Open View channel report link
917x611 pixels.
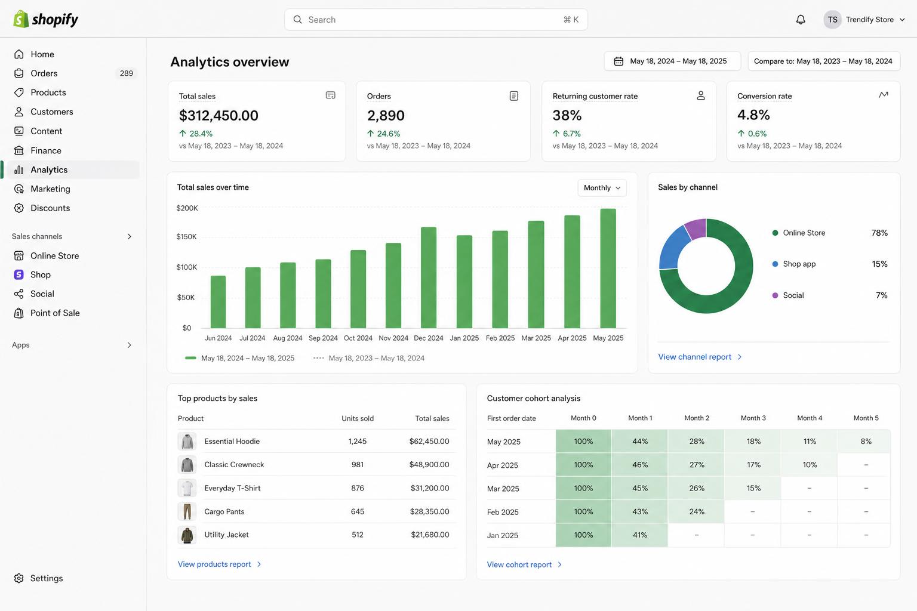[700, 357]
